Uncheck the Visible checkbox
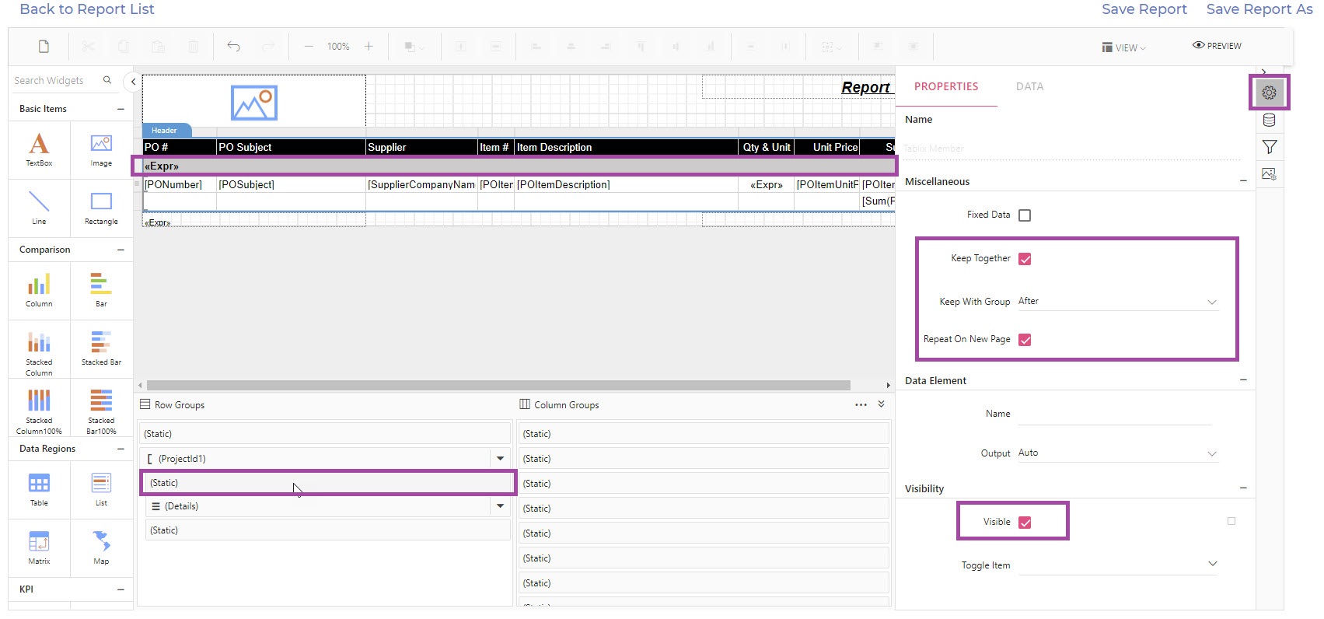Screen dimensions: 1324x619 pos(1025,523)
